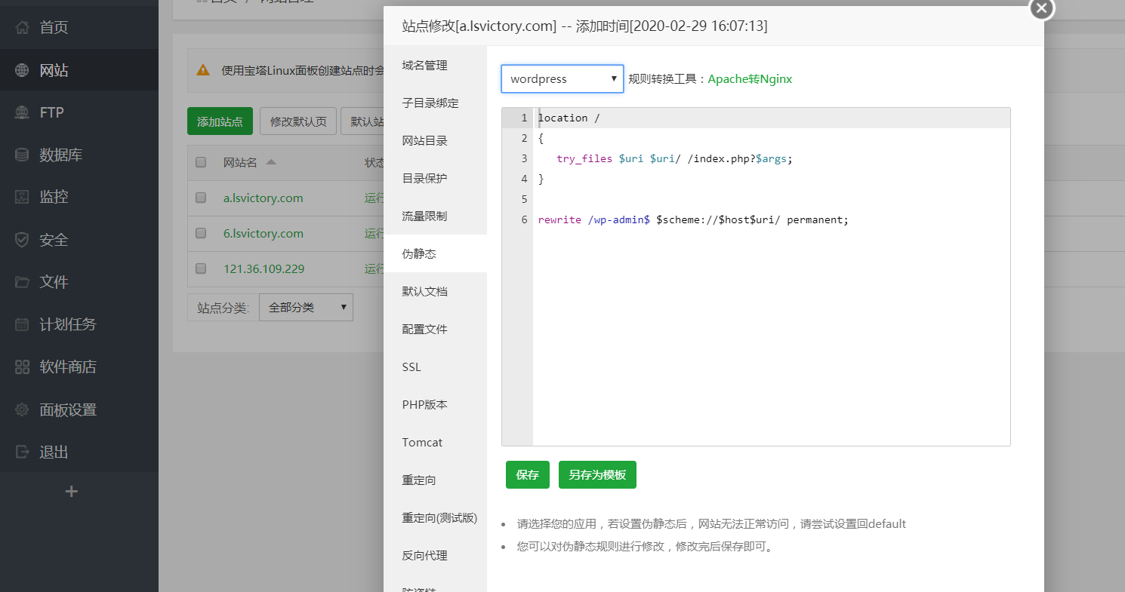Viewport: 1125px width, 592px height.
Task: Click the plus icon below sidebar menu
Action: coord(72,492)
